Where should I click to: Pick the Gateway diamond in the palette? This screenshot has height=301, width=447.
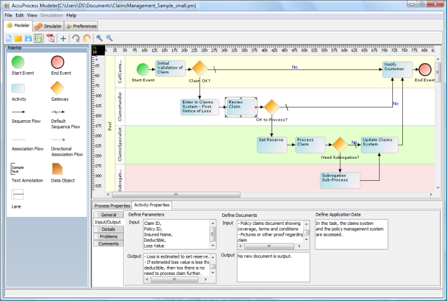click(x=57, y=88)
